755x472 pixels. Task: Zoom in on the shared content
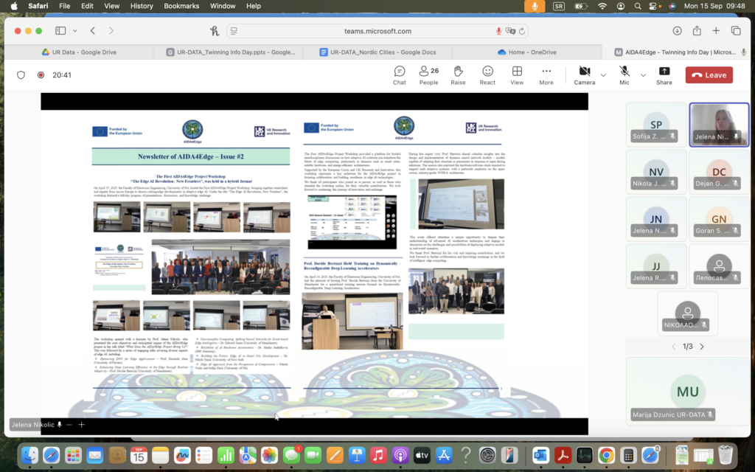pos(82,425)
